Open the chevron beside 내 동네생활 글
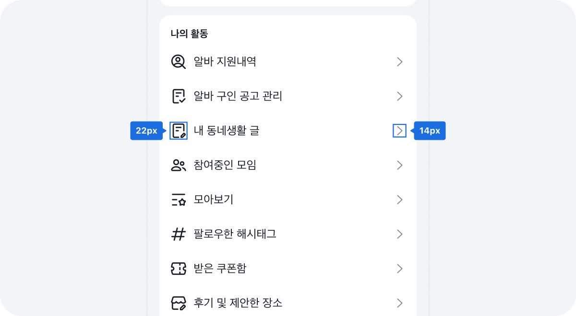The image size is (576, 316). [x=399, y=131]
